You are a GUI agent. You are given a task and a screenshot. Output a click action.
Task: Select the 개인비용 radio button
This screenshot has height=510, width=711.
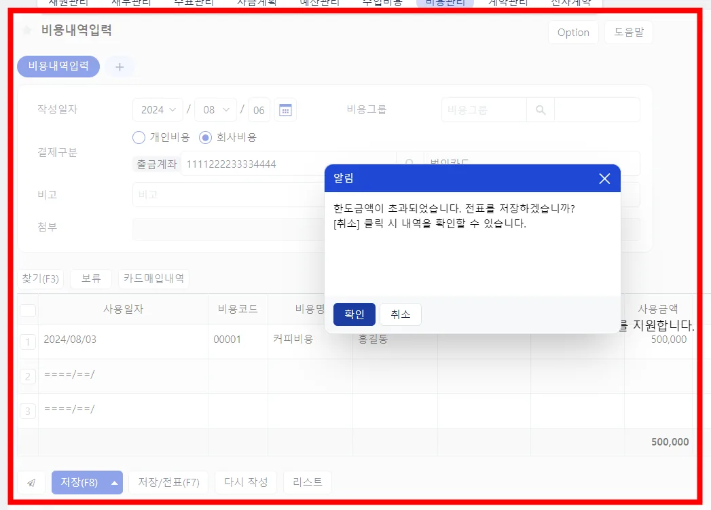pyautogui.click(x=139, y=137)
